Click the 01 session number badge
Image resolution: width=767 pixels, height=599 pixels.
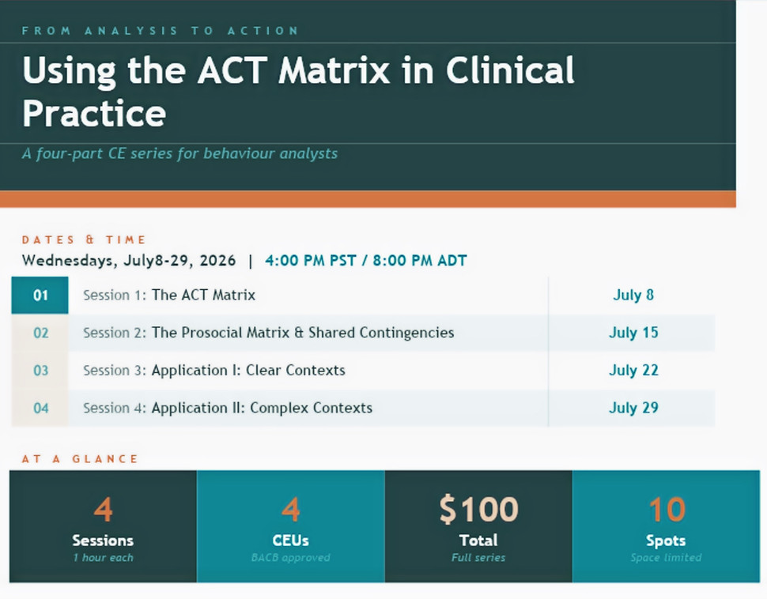40,296
